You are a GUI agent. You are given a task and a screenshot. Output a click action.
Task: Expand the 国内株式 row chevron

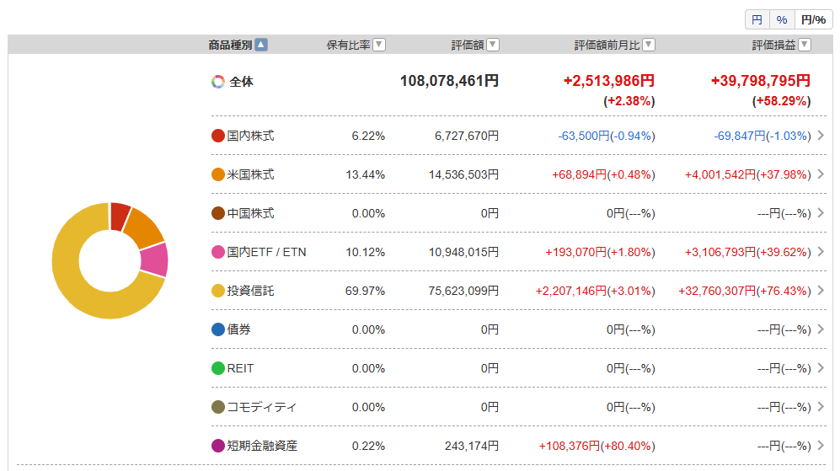click(821, 136)
